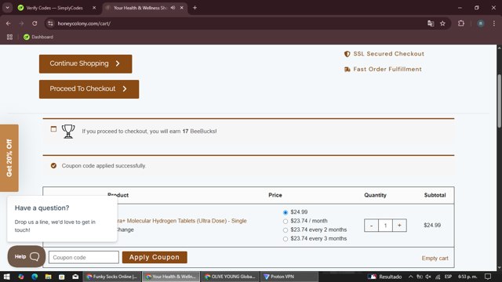Select $23.74 every 2 months option

click(286, 230)
